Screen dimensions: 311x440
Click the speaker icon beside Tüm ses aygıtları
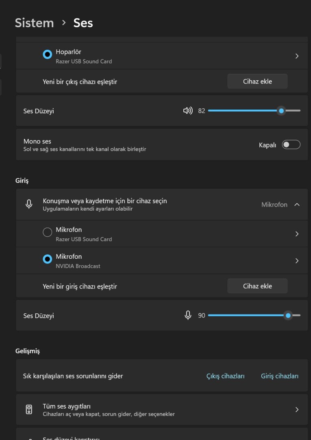[x=29, y=409]
